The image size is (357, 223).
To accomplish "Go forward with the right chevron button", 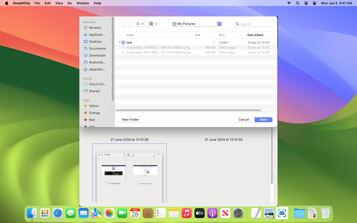I will (129, 24).
